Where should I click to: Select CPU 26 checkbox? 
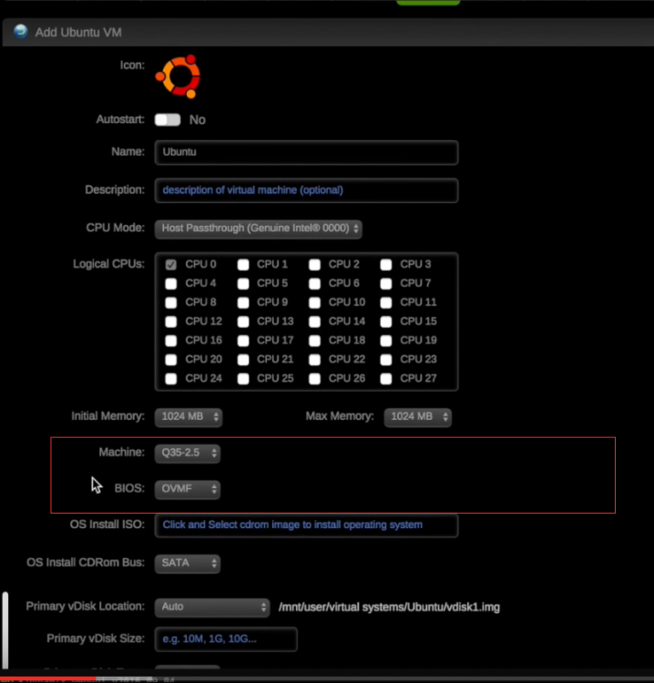click(x=314, y=379)
